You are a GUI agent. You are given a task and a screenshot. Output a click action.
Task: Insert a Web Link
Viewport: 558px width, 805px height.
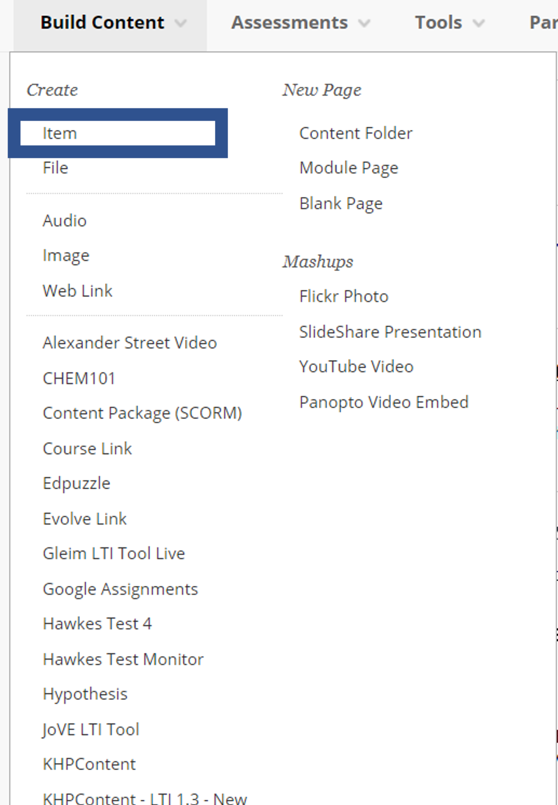[77, 290]
